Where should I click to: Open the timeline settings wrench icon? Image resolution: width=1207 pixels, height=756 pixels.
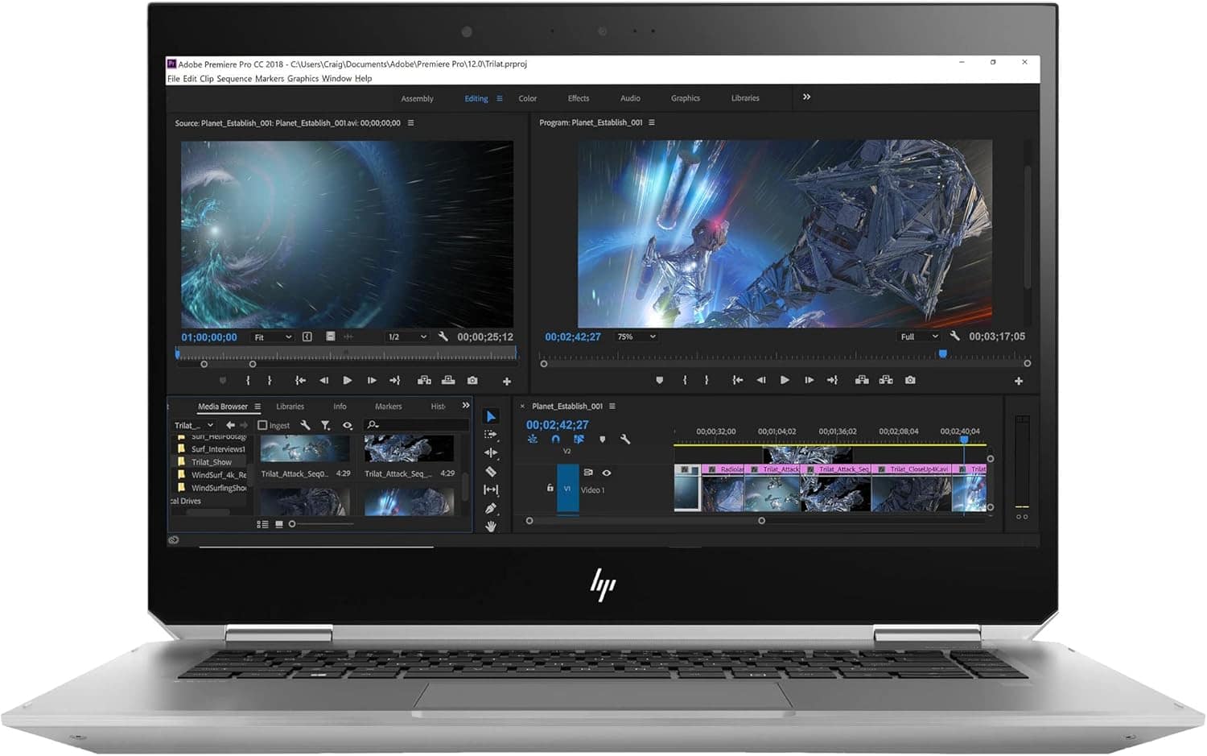pyautogui.click(x=624, y=440)
